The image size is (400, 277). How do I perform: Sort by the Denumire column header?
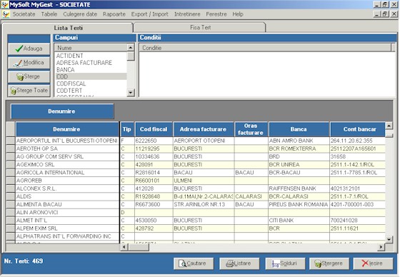pos(67,129)
